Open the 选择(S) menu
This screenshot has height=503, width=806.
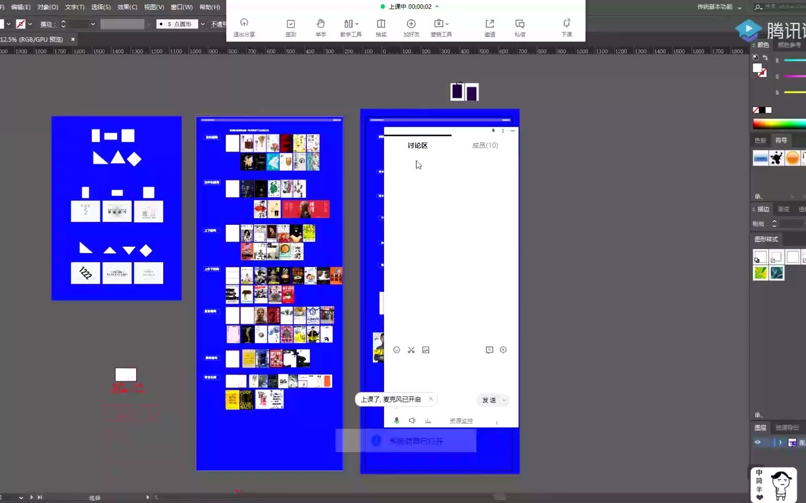click(101, 7)
